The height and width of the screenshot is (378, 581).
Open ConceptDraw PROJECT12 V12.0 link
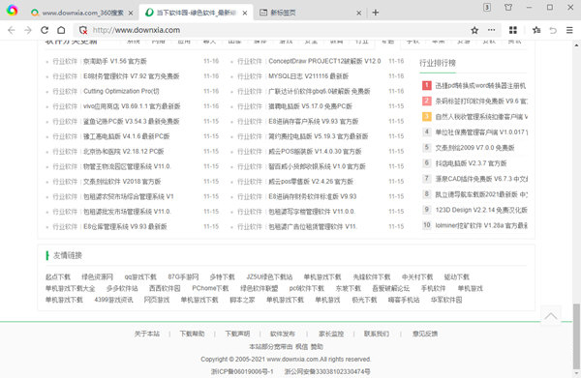324,61
